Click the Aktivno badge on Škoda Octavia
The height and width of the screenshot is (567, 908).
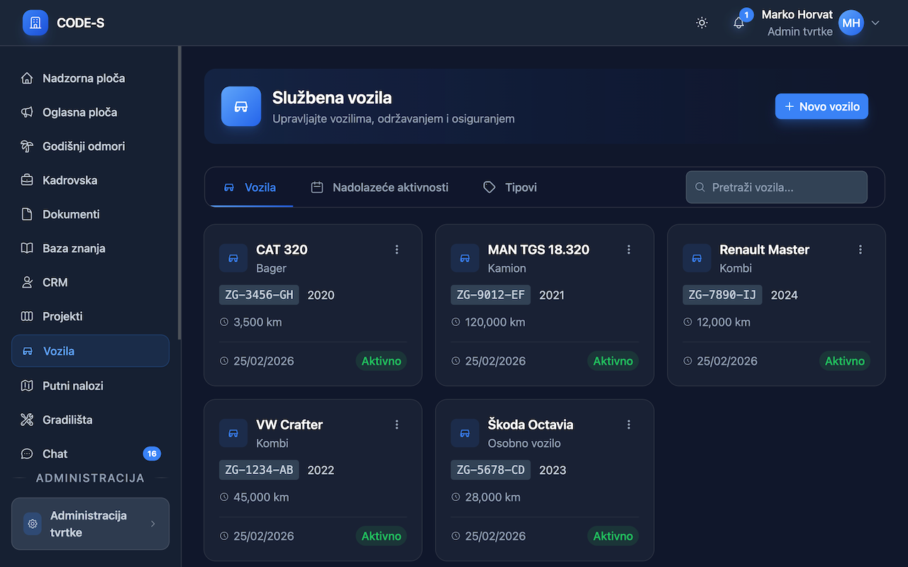(613, 536)
